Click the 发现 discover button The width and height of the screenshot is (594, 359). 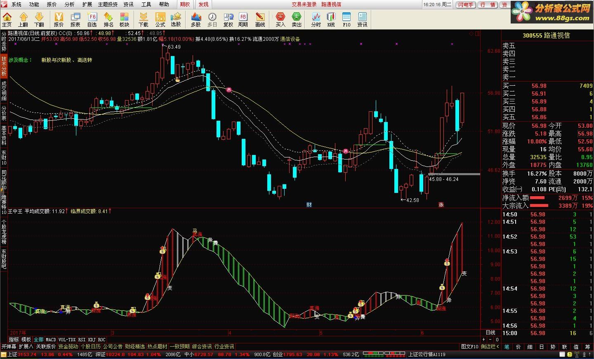(203, 4)
